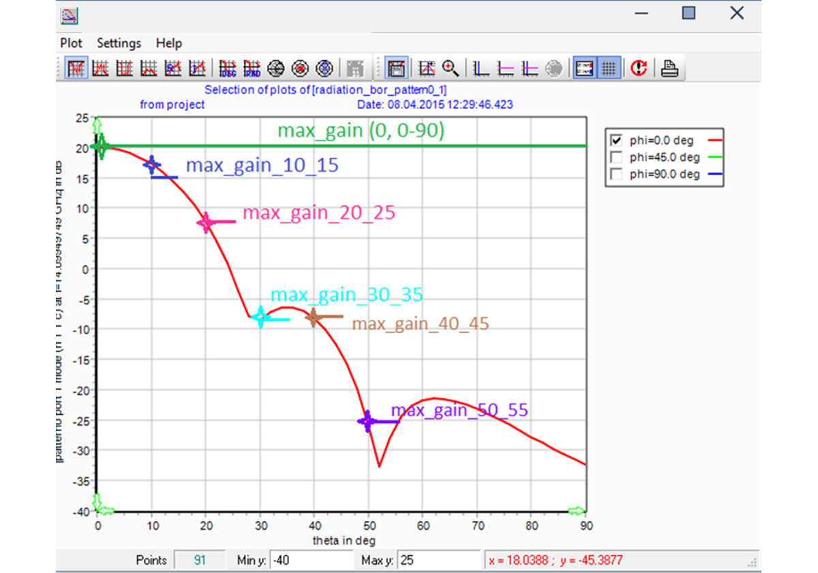Open the Help menu
818x573 pixels.
point(169,43)
